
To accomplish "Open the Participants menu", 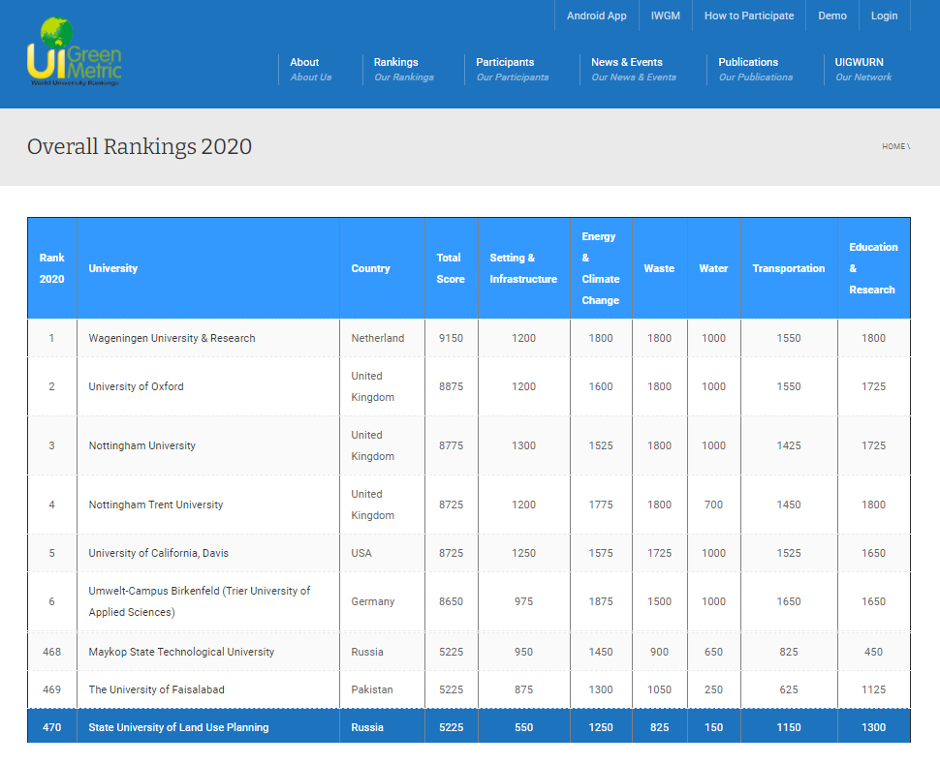I will click(x=512, y=70).
